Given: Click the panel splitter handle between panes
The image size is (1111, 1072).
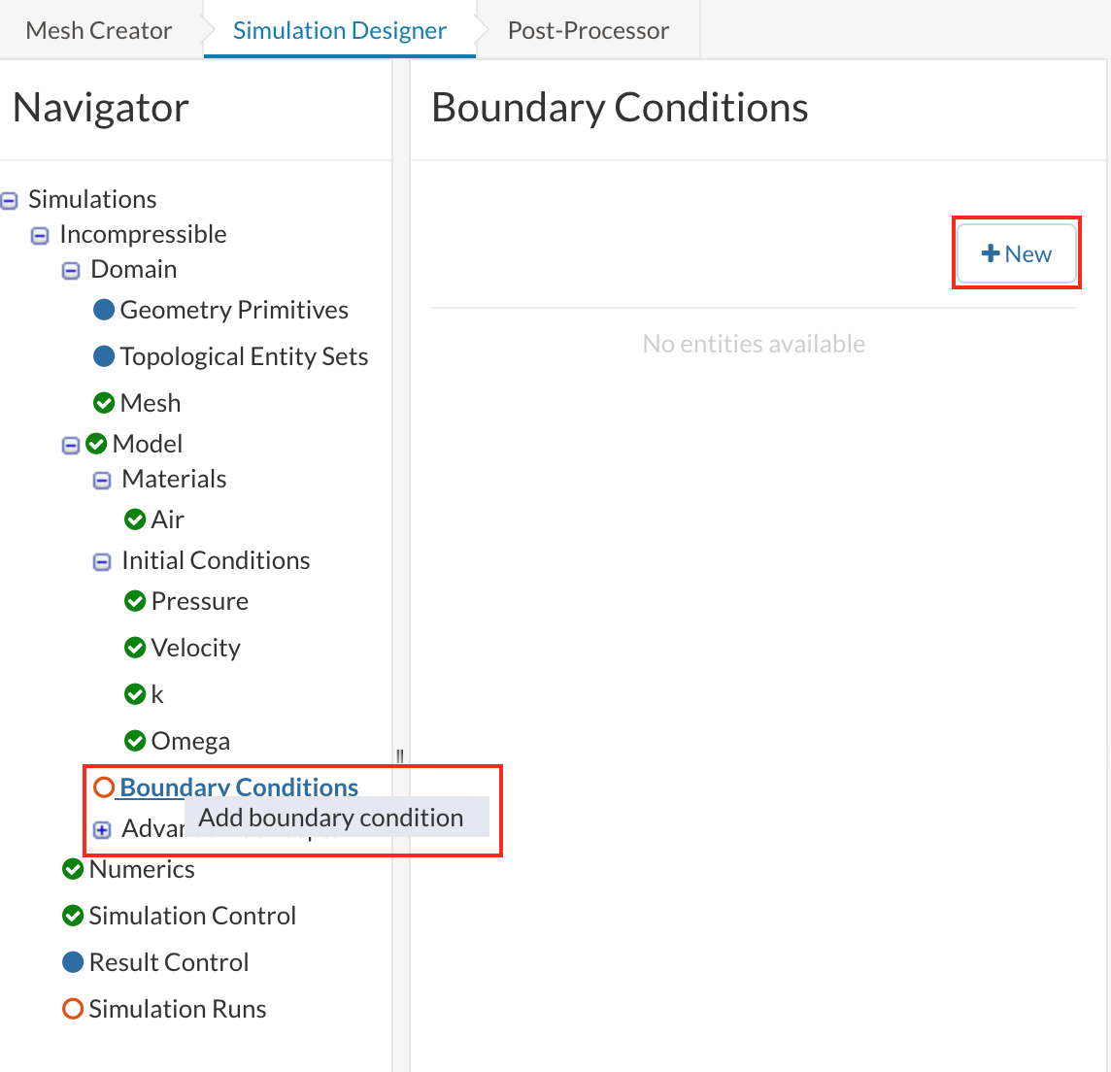Looking at the screenshot, I should [400, 756].
